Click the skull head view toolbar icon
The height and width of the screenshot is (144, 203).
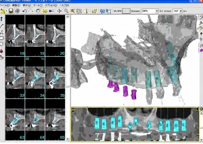(x=38, y=11)
